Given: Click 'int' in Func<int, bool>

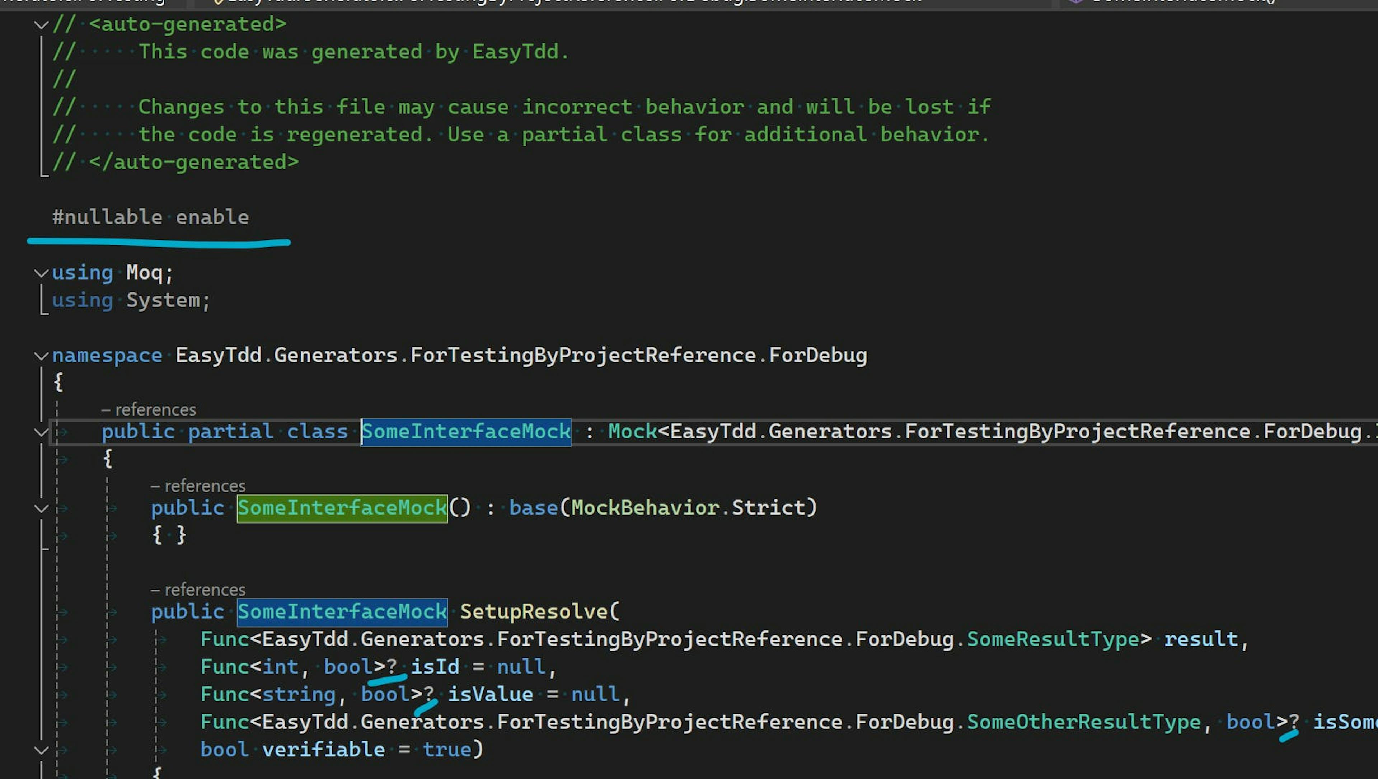Looking at the screenshot, I should point(280,667).
